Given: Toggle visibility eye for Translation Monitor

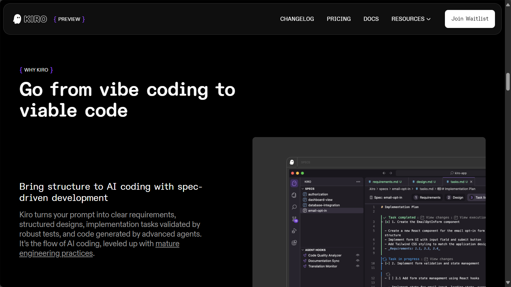Looking at the screenshot, I should [358, 266].
